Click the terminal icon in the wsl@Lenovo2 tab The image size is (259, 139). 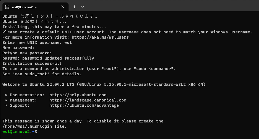7,7
